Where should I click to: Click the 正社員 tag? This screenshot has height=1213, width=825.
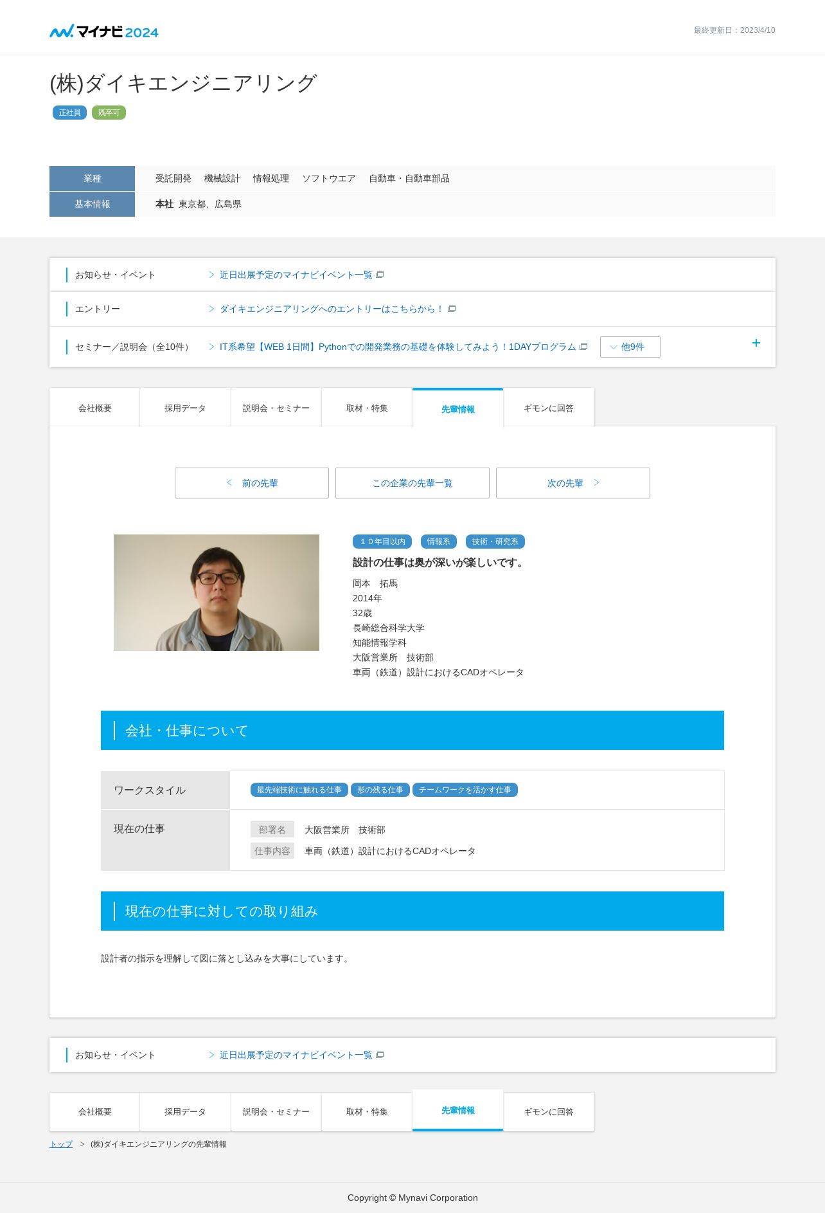69,113
